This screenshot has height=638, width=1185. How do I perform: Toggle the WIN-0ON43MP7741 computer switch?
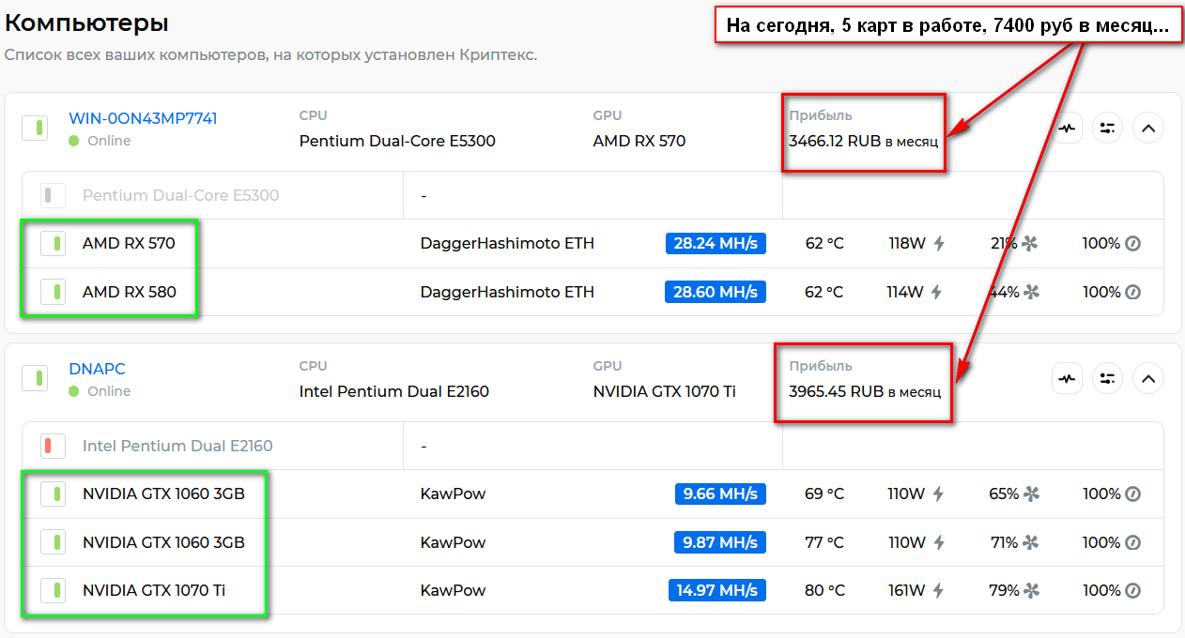point(36,128)
